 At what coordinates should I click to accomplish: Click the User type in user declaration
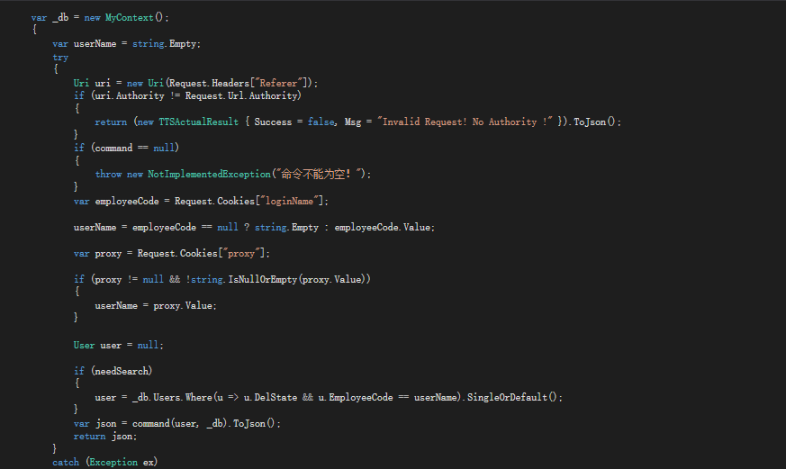(x=84, y=345)
